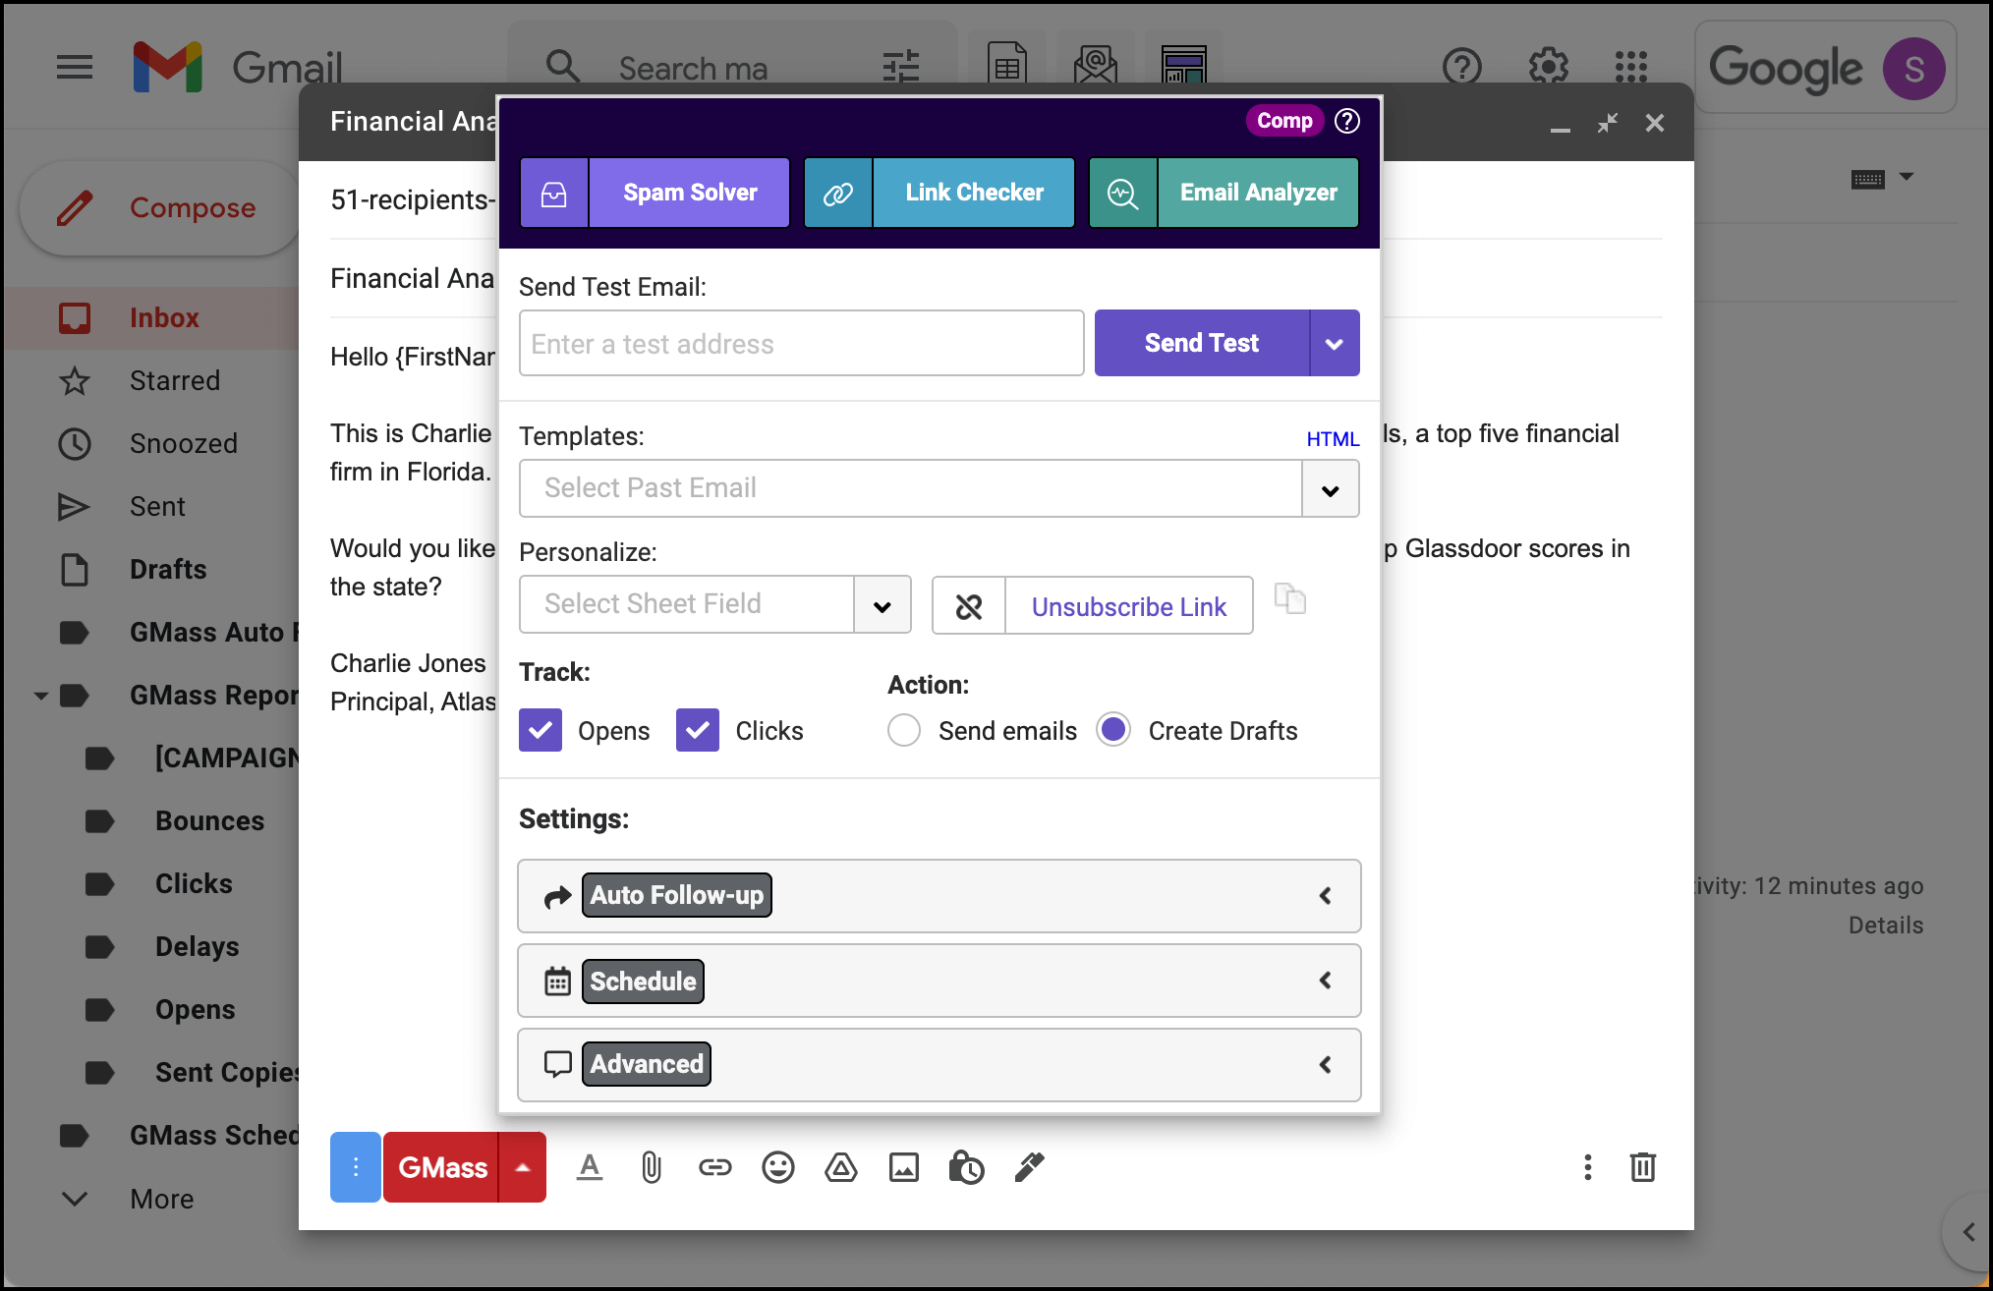The height and width of the screenshot is (1291, 1993).
Task: Open the Bounces label
Action: (x=209, y=821)
